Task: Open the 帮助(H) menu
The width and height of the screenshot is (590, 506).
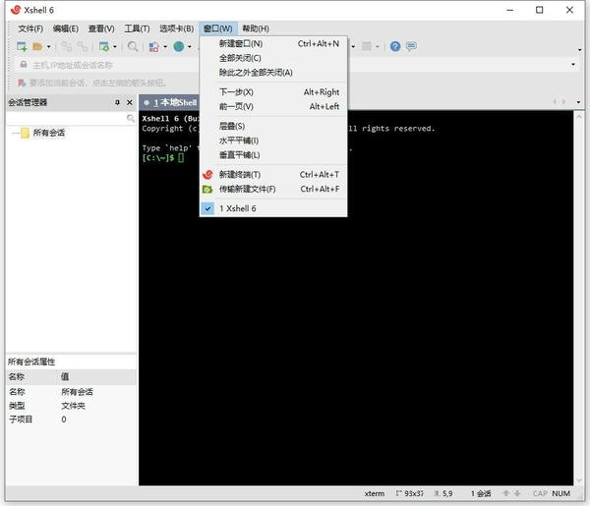Action: (256, 28)
